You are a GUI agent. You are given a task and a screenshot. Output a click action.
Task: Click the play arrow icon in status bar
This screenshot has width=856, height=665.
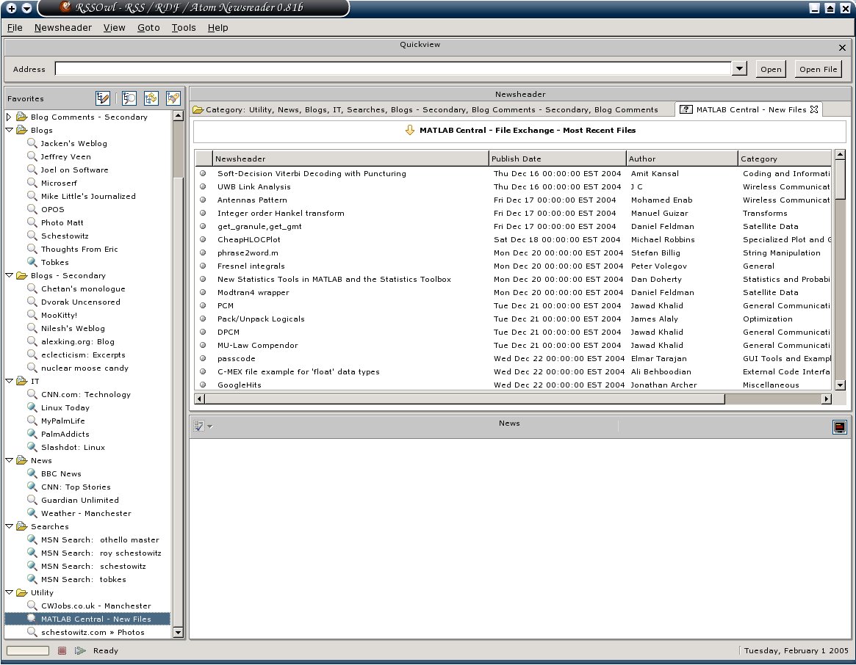(x=80, y=650)
